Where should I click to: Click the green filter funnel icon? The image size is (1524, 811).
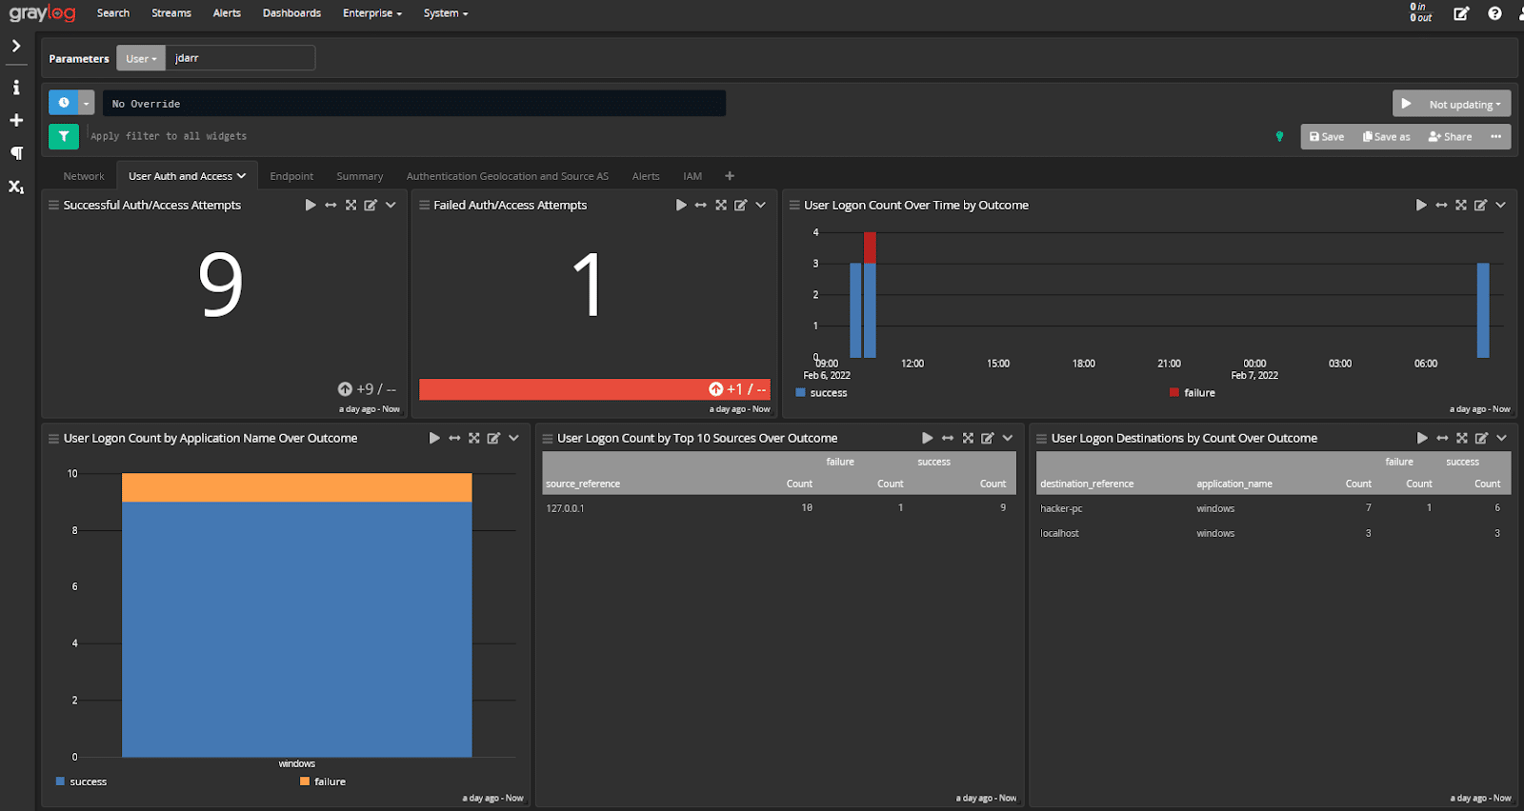(x=63, y=136)
